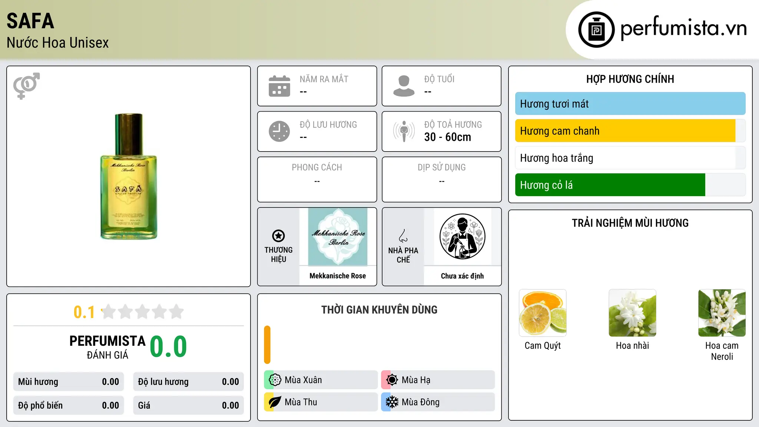Click the calendar icon beside Năm ra mắt
The image size is (759, 427).
[x=279, y=86]
